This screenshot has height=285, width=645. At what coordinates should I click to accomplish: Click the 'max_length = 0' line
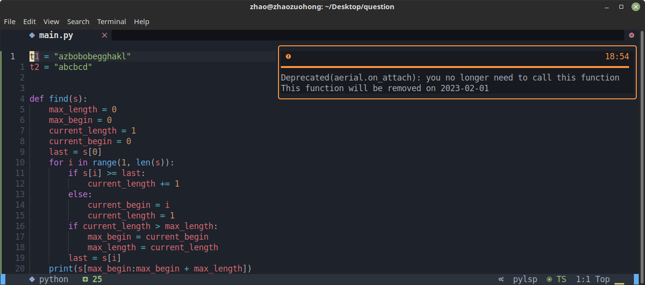point(83,109)
